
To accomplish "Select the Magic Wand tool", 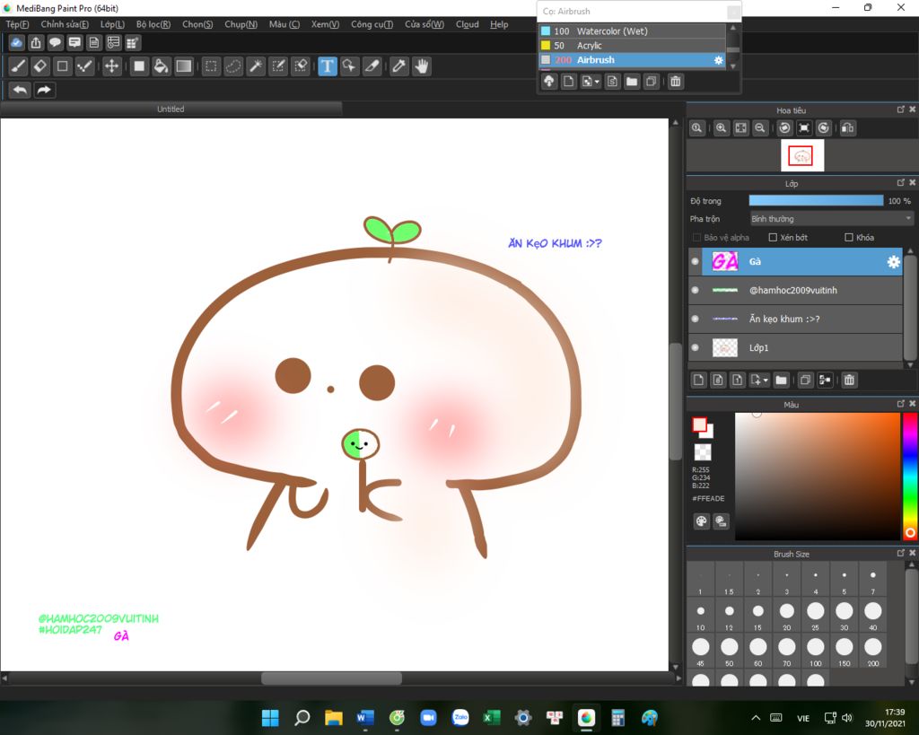I will (x=256, y=66).
